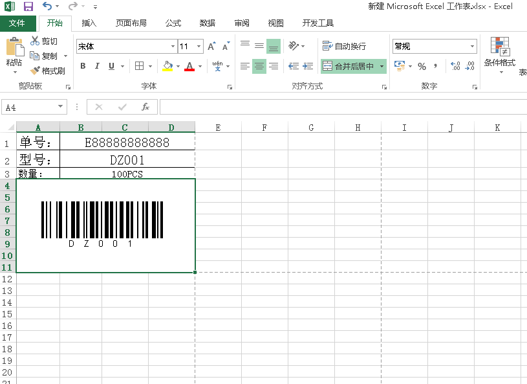The image size is (527, 384).
Task: Toggle underline formatting
Action: coord(112,66)
